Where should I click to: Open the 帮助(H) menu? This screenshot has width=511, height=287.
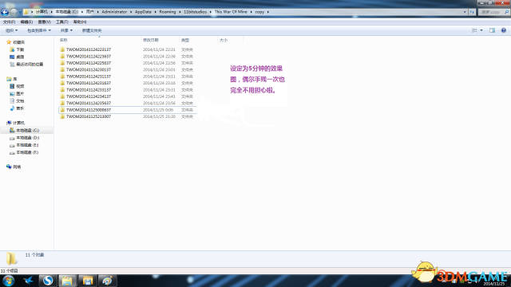pos(80,22)
